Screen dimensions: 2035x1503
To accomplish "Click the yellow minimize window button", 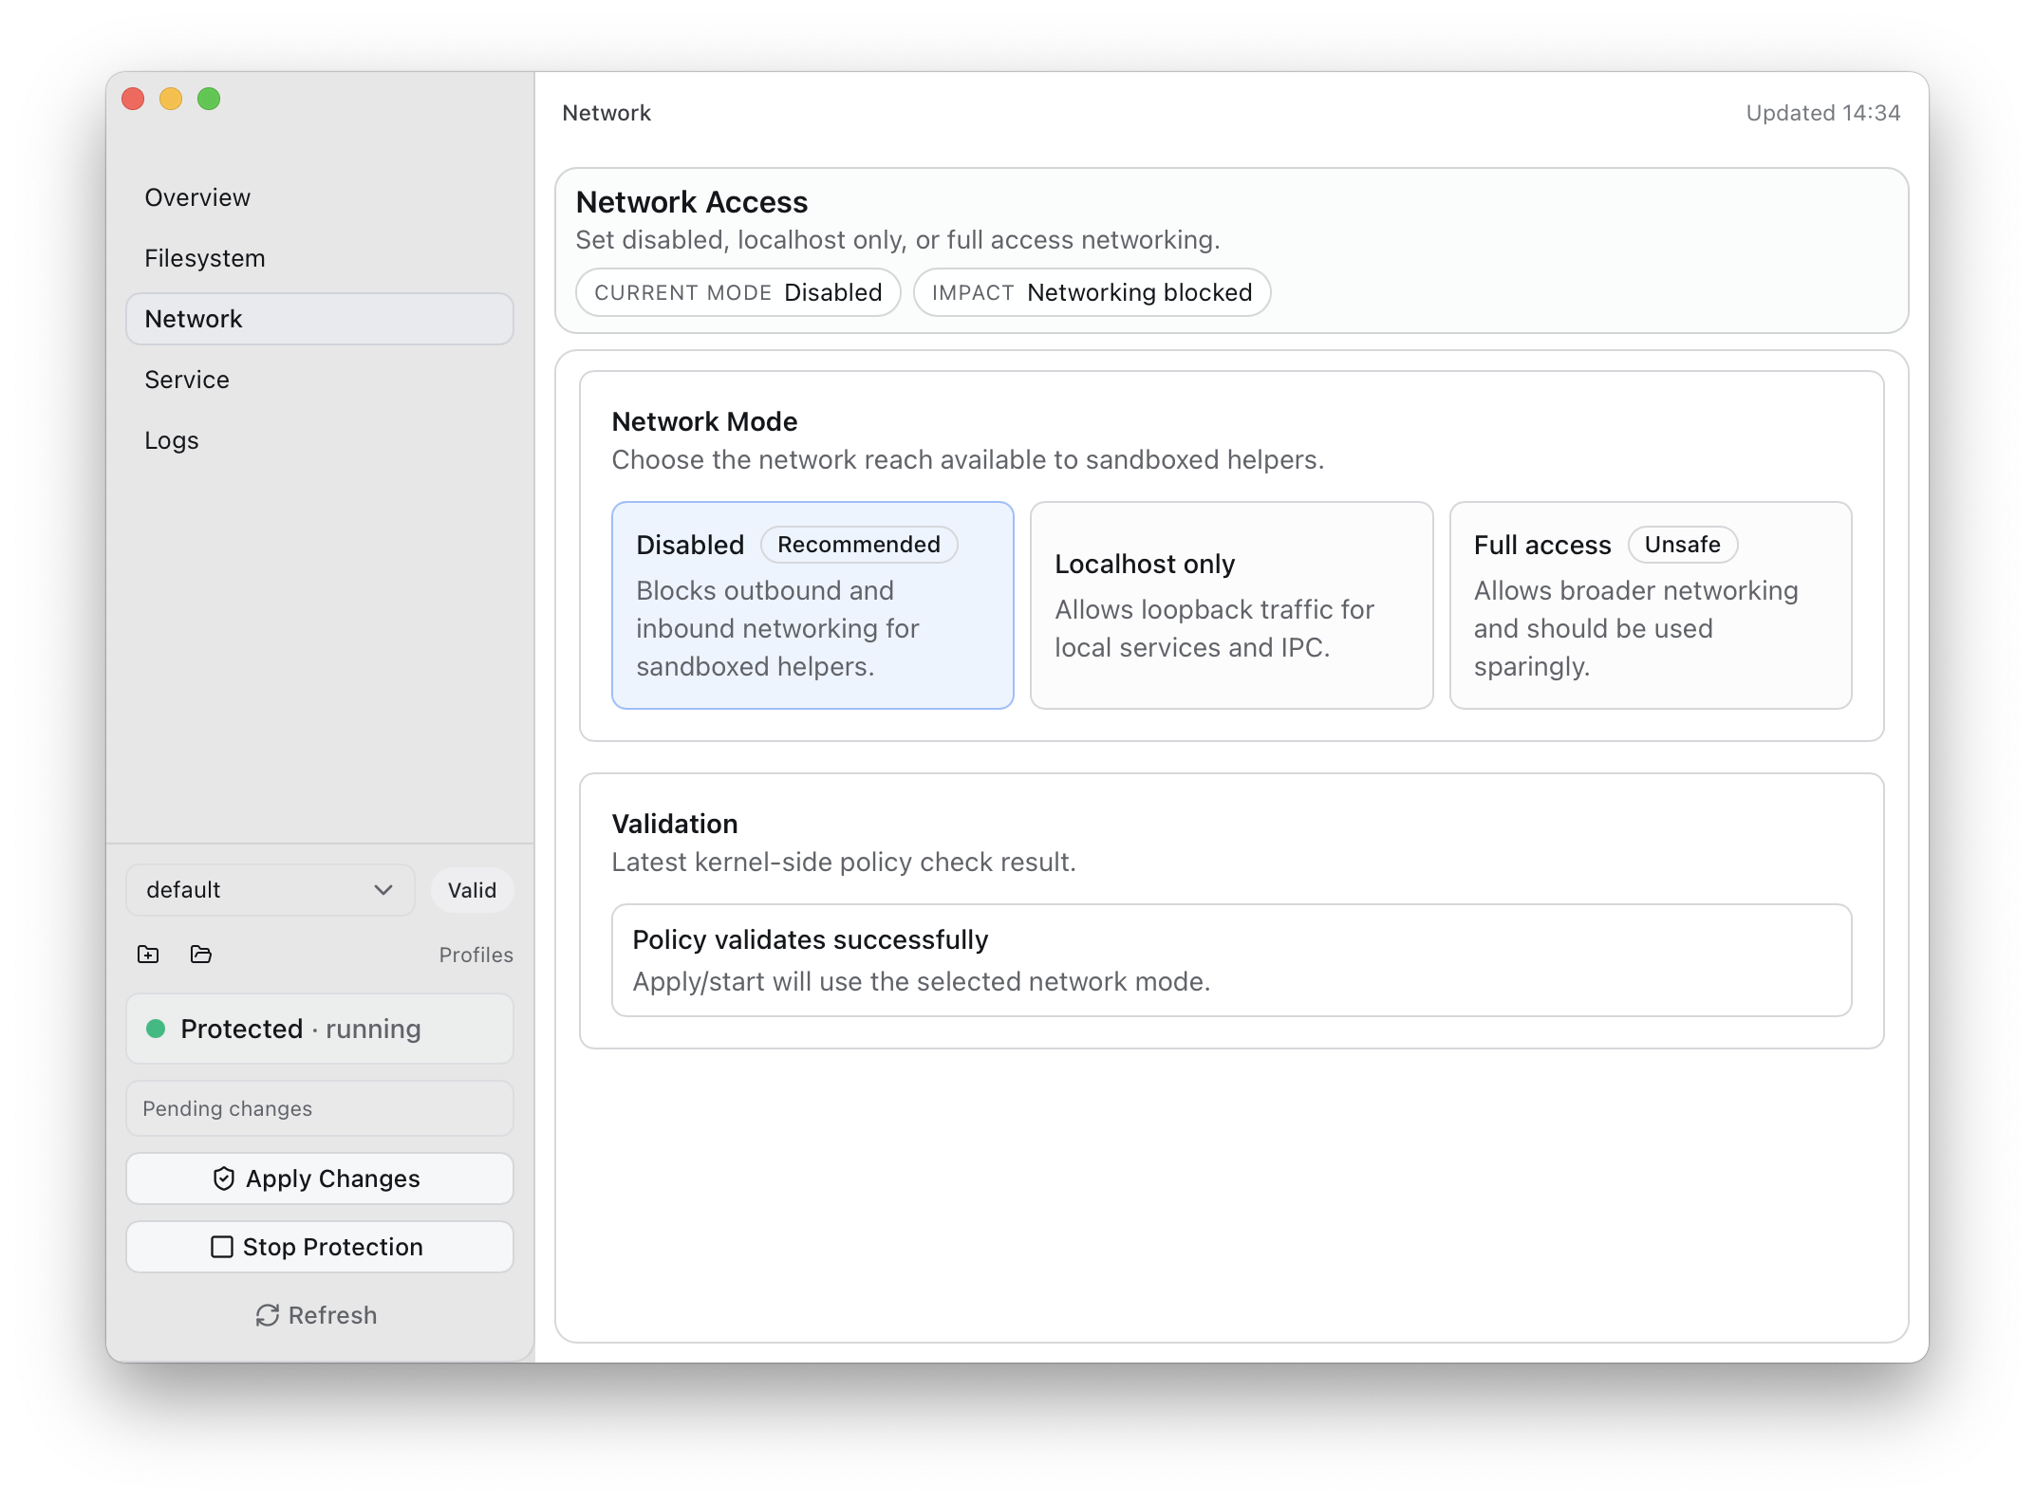I will click(x=171, y=99).
